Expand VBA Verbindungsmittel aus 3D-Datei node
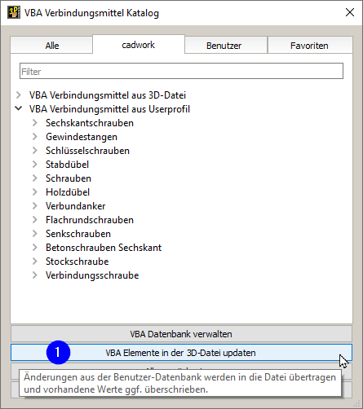Screen dimensions: 363x409 point(19,95)
